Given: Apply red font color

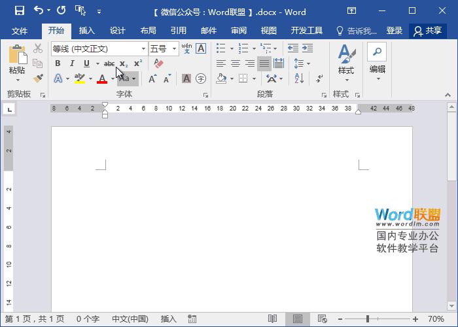Looking at the screenshot, I should coord(102,78).
